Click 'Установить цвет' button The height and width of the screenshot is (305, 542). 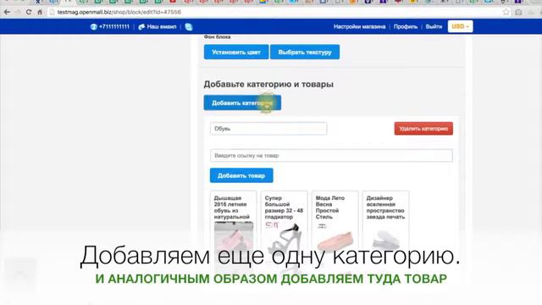pyautogui.click(x=236, y=52)
